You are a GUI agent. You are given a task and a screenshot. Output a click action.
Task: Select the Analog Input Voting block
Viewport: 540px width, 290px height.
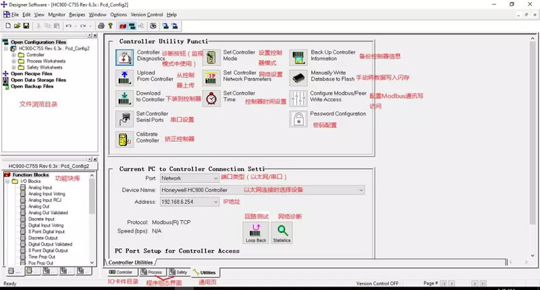coord(47,194)
